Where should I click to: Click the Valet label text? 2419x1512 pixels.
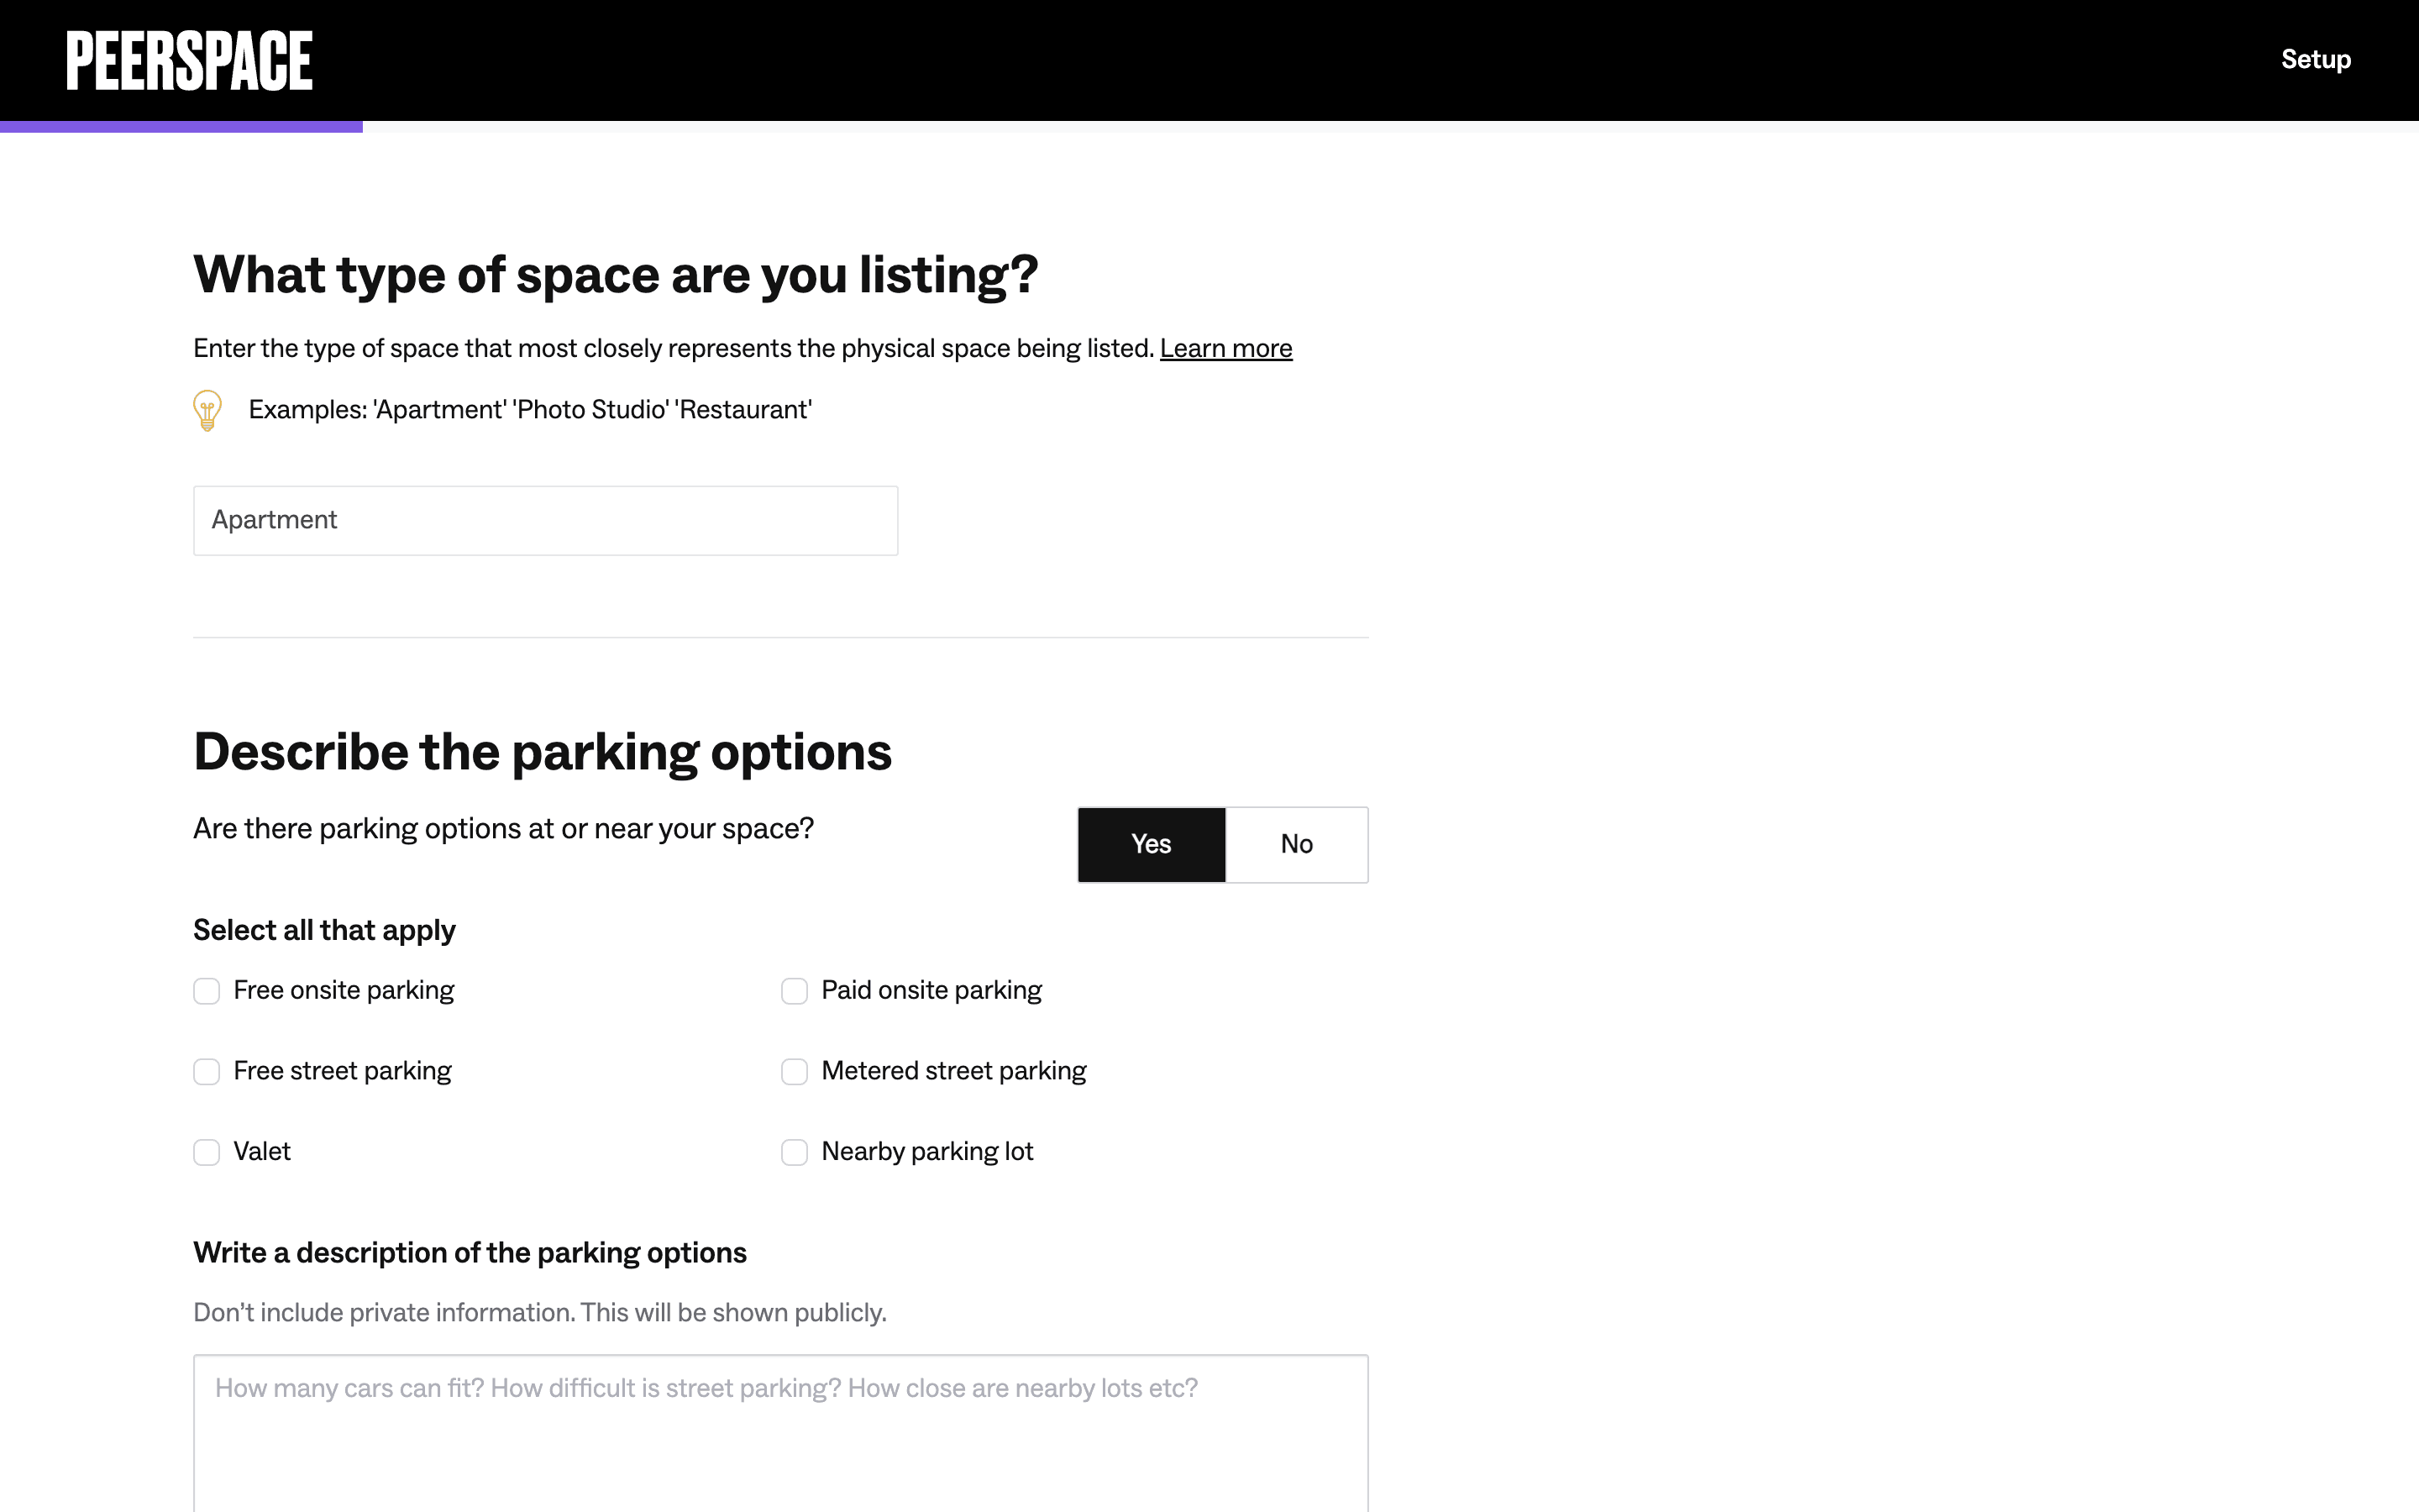[x=262, y=1151]
